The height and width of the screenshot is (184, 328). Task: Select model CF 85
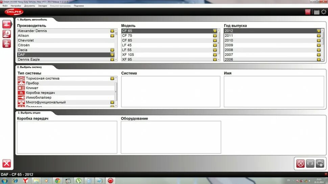click(x=169, y=40)
